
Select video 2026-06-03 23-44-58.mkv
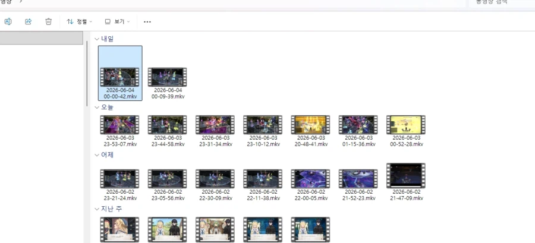pos(168,131)
